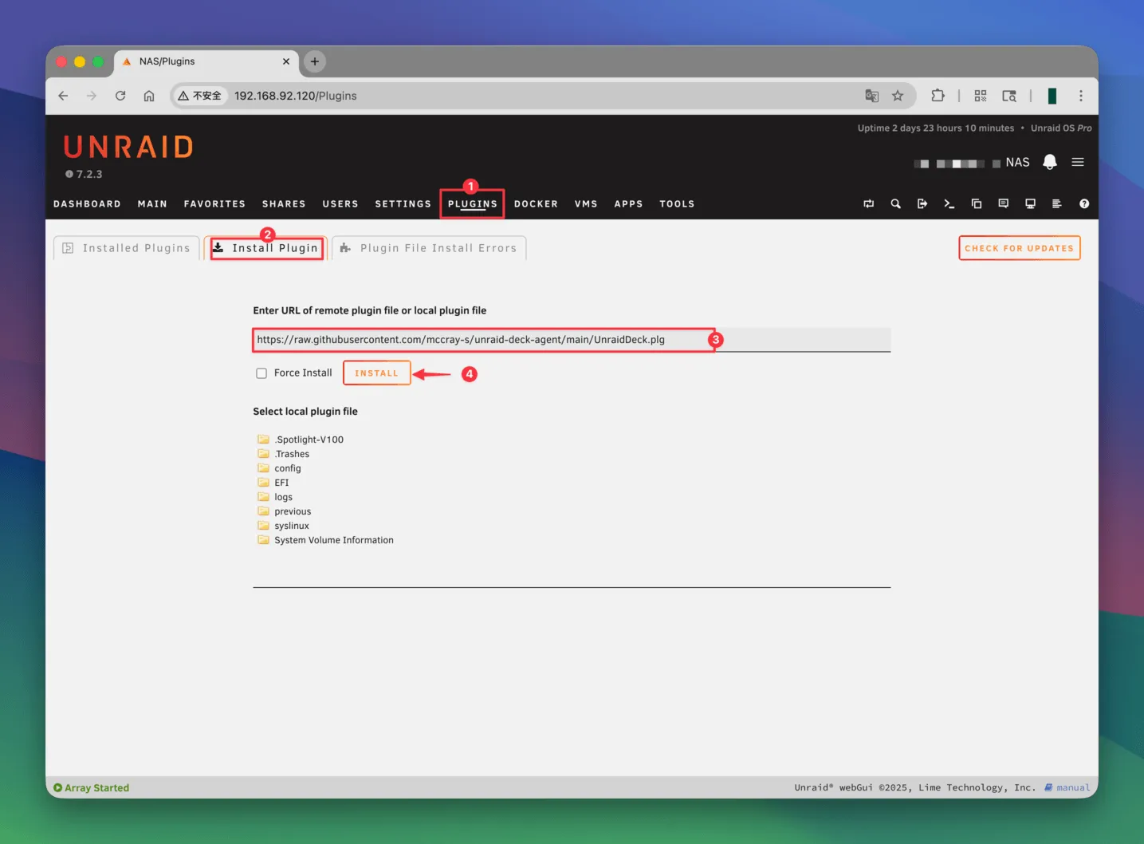The image size is (1144, 844).
Task: Expand the logs folder
Action: [275, 497]
